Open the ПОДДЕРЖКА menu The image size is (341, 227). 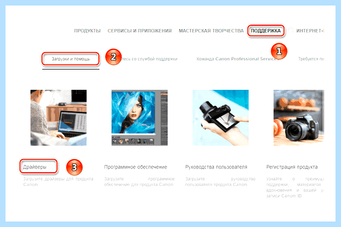click(266, 31)
